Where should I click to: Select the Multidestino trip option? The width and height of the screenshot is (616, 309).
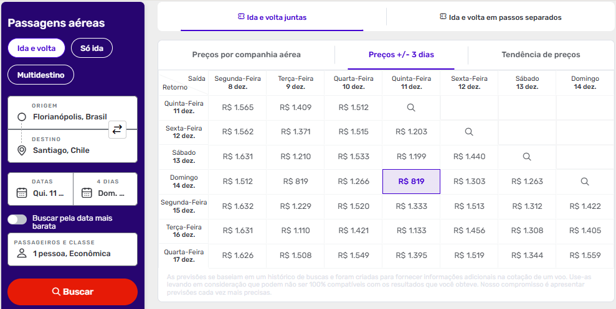40,75
